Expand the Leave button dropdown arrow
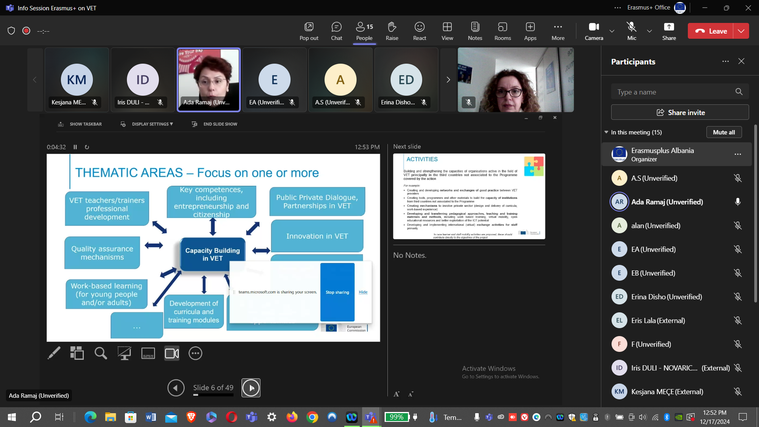This screenshot has height=427, width=759. click(x=741, y=31)
